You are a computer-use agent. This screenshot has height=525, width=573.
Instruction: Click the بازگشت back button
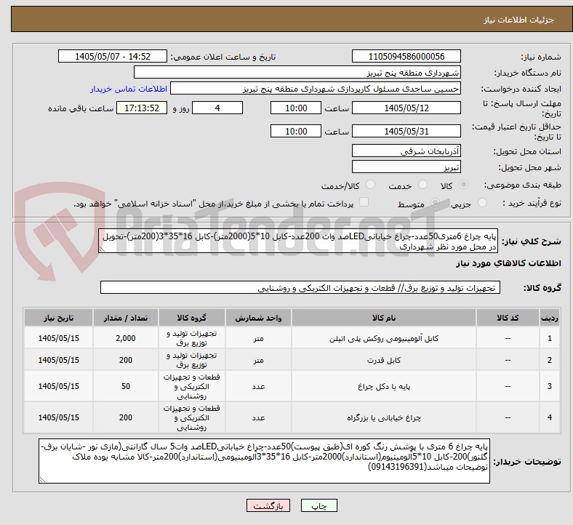268,505
